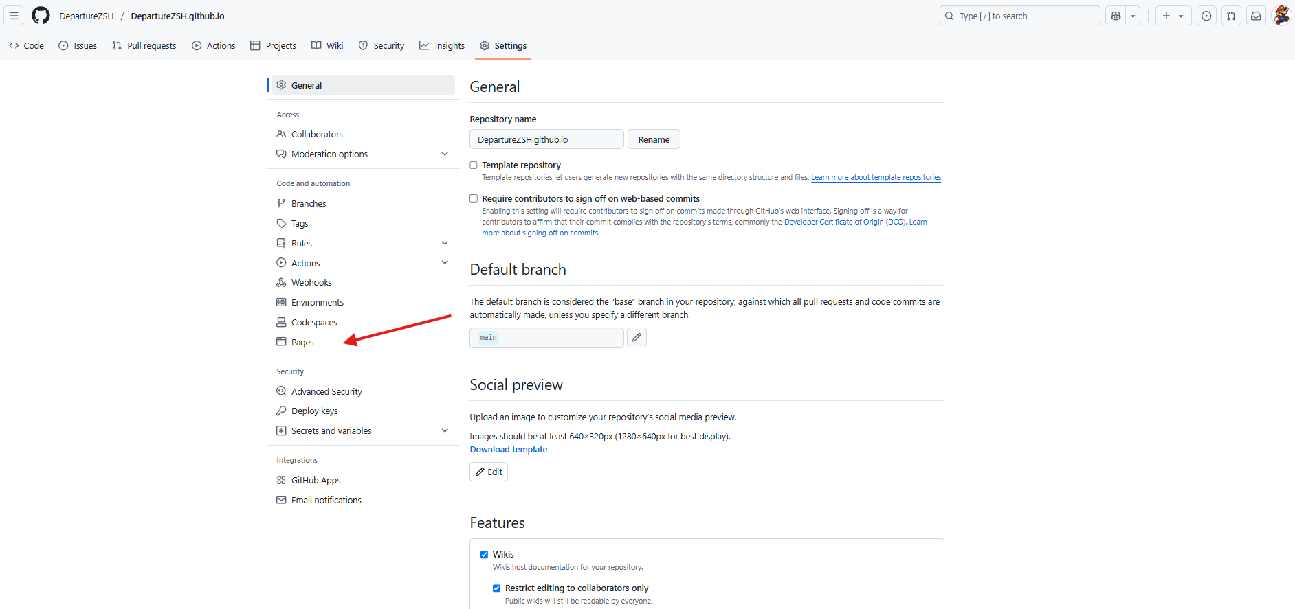Open Tags settings
Image resolution: width=1295 pixels, height=609 pixels.
[364, 223]
